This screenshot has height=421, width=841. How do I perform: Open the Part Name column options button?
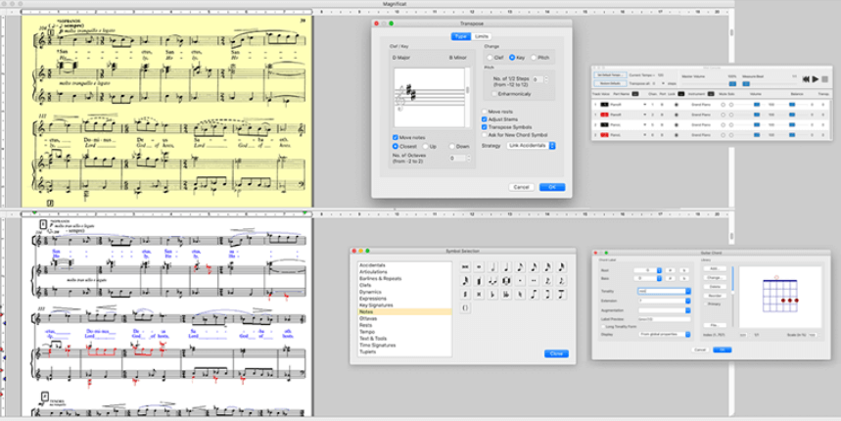[x=635, y=94]
